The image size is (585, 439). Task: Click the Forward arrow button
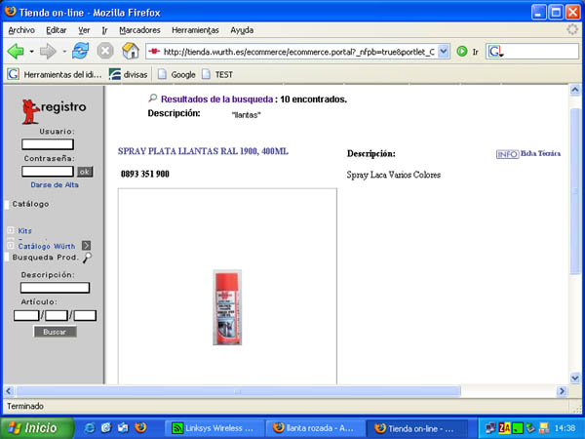[x=48, y=51]
